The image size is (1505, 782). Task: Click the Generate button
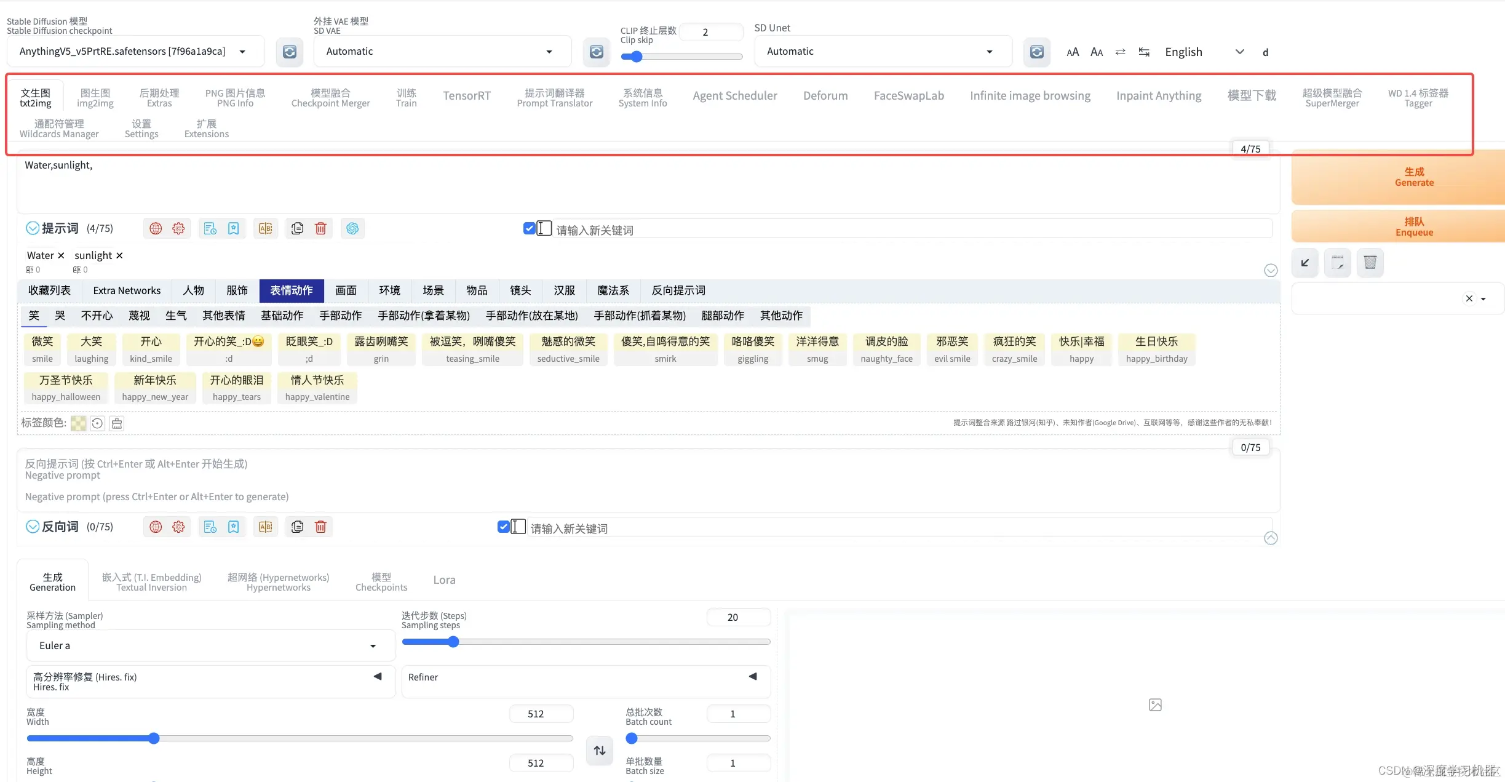click(1398, 177)
